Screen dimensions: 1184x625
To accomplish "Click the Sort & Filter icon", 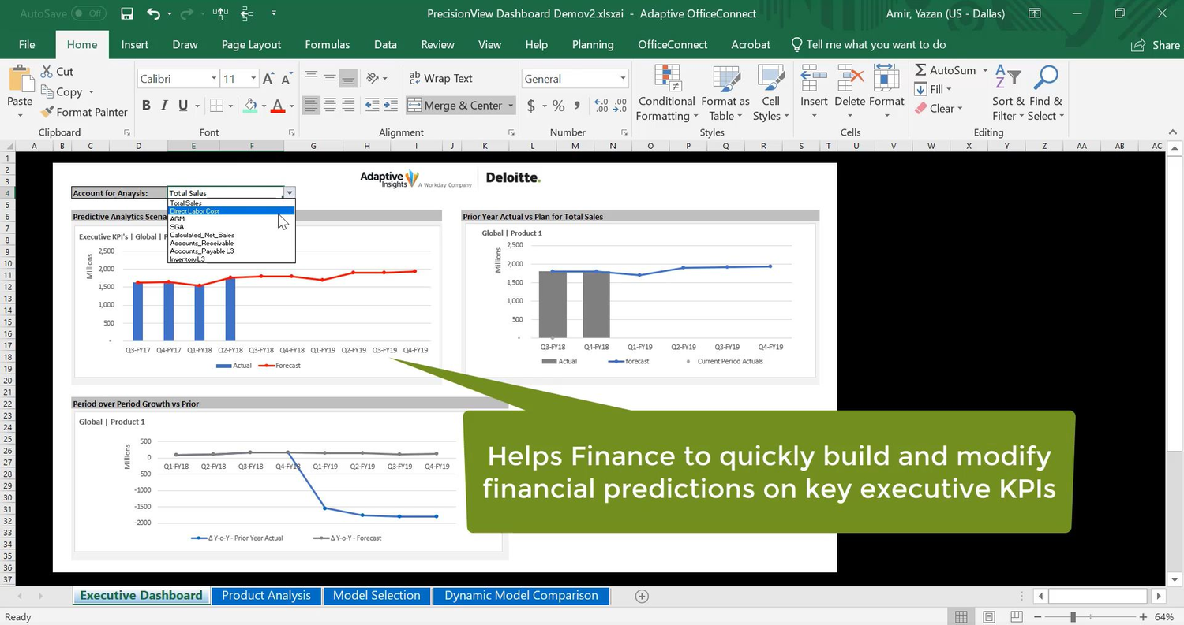I will (1006, 93).
